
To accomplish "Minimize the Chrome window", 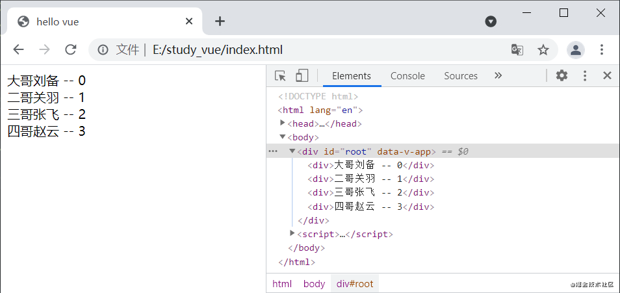I will 526,13.
